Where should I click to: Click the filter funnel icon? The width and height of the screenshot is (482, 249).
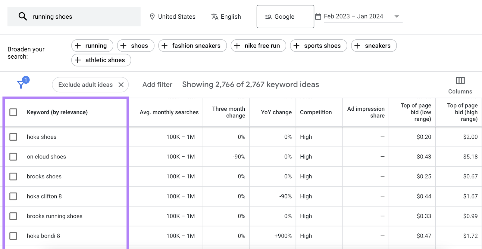21,85
